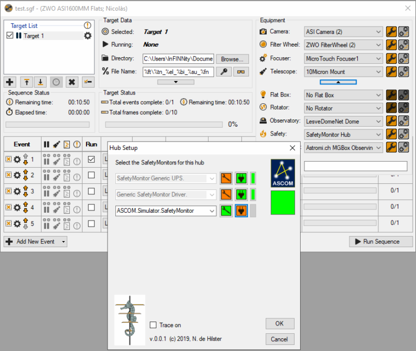
Task: Toggle connection for SafetyMonitor Generic UPS
Action: click(x=241, y=178)
